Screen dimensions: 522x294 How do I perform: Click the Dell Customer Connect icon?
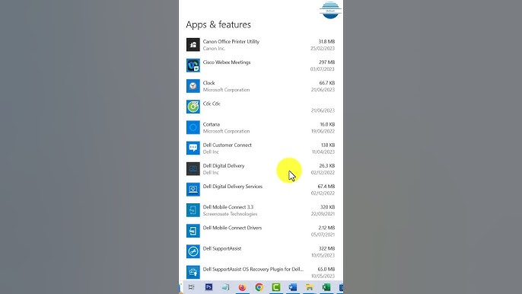[x=193, y=148]
